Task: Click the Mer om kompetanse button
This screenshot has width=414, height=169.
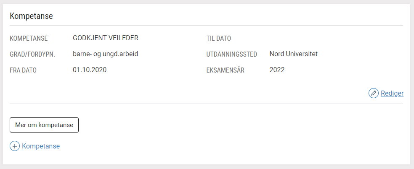Action: [x=44, y=125]
